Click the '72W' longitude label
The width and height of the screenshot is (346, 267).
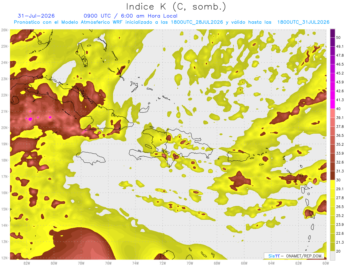(x=163, y=263)
